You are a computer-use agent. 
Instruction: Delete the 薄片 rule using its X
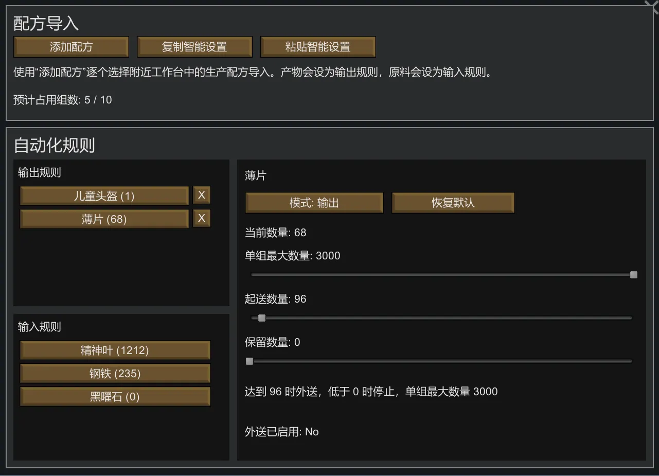pyautogui.click(x=202, y=218)
